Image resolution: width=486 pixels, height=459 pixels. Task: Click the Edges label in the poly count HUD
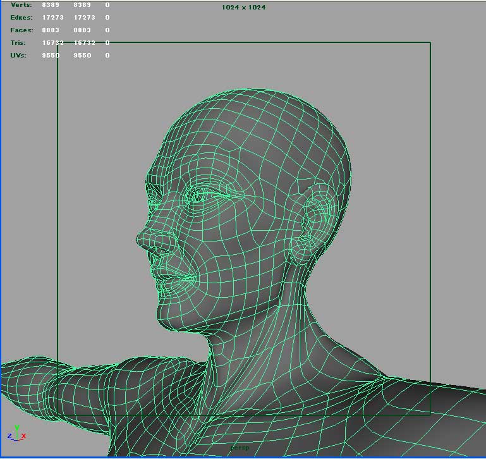pos(21,18)
